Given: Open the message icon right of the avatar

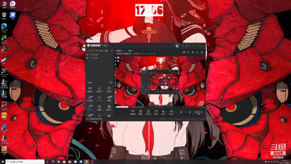Looking at the screenshot, I should tap(183, 46).
